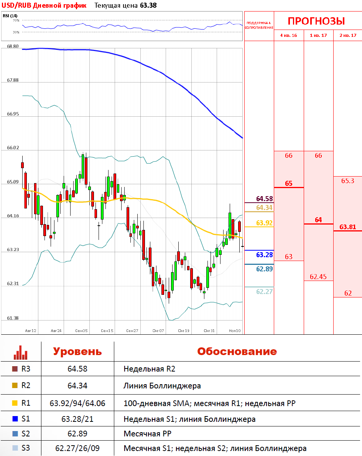Click the 63.28 support level label on chart
Image resolution: width=362 pixels, height=456 pixels.
point(264,255)
